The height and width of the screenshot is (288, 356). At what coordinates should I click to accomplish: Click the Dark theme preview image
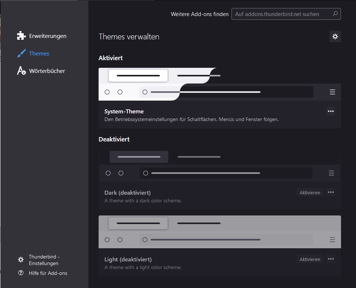click(219, 165)
